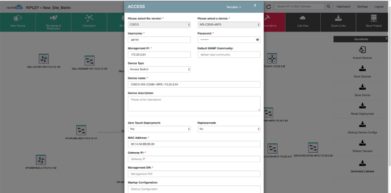391x193 pixels.
Task: Click Import Devices quicklink icon
Action: [362, 49]
